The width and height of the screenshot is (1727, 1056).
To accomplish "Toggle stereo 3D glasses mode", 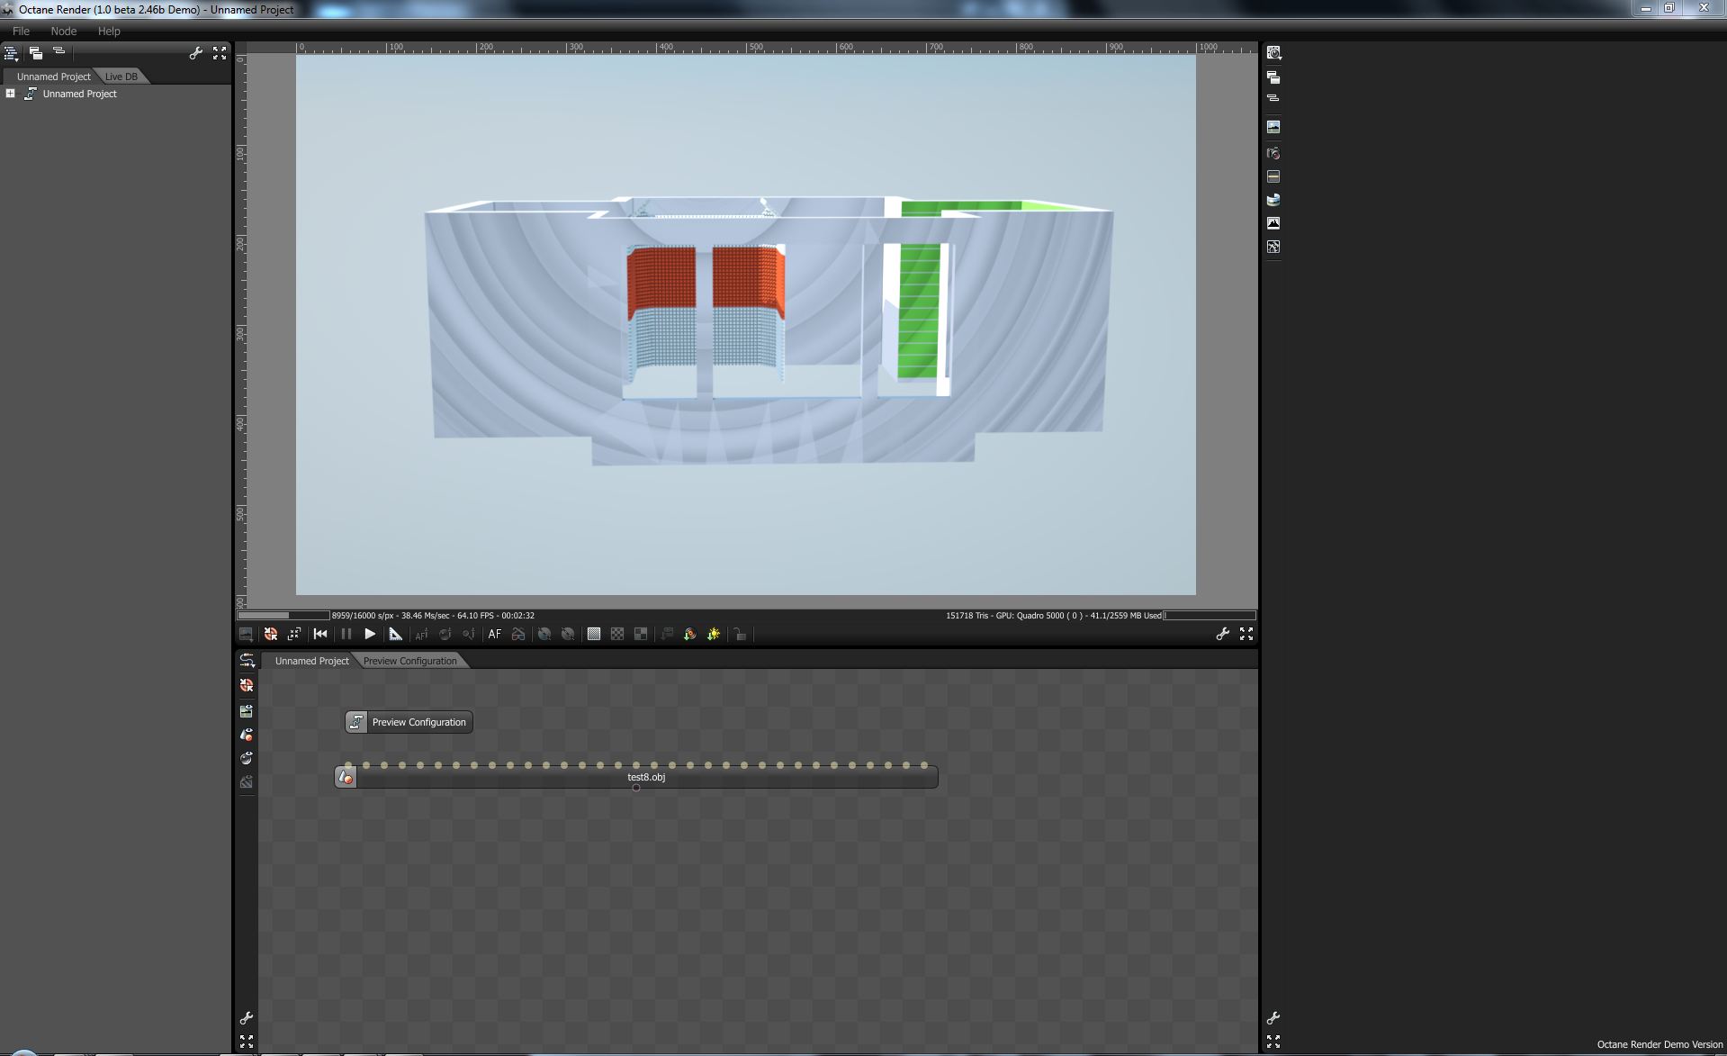I will pyautogui.click(x=518, y=635).
